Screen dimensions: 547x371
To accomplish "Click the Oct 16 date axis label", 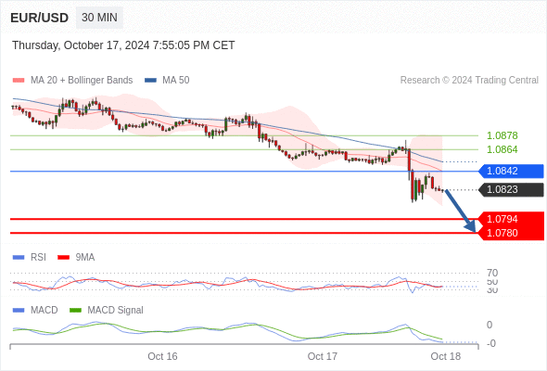I will [162, 356].
